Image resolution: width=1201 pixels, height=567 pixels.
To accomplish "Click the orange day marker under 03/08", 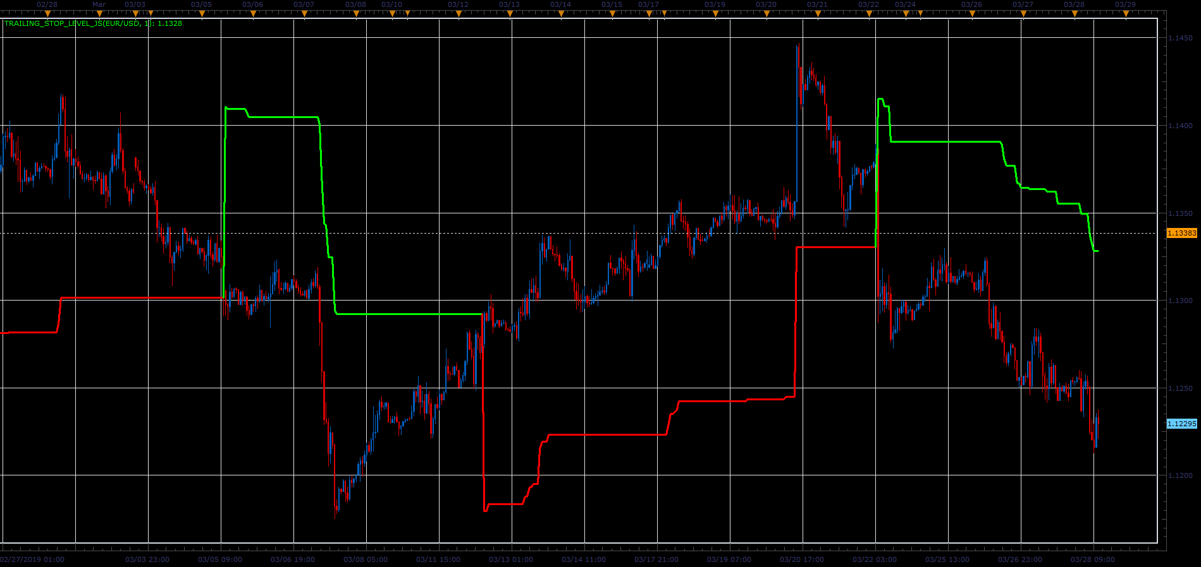I will point(356,13).
